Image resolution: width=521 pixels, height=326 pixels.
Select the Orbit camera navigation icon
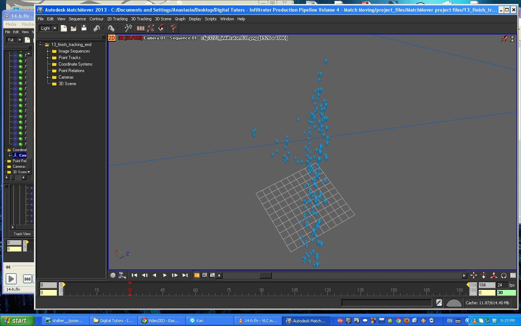[504, 275]
